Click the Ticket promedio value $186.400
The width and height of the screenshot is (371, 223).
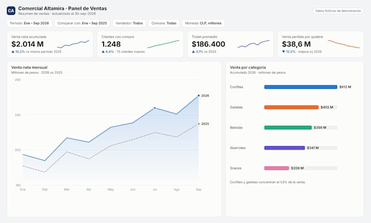tap(208, 44)
